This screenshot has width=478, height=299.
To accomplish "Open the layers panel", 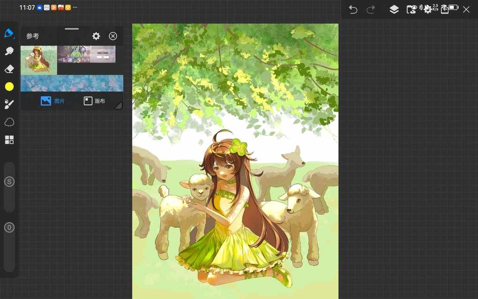I will point(394,9).
